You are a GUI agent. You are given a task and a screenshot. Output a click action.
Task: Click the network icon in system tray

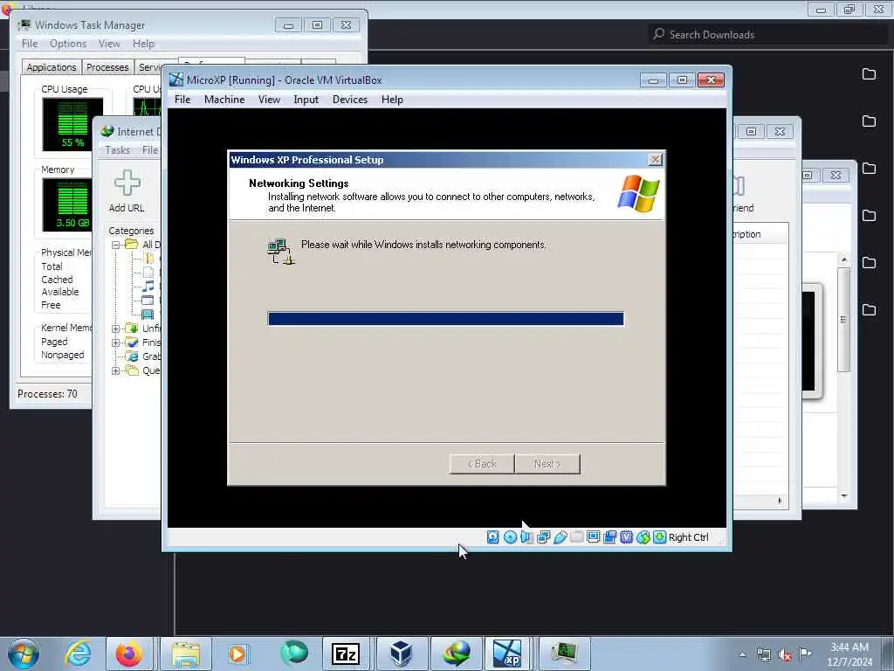tap(763, 655)
